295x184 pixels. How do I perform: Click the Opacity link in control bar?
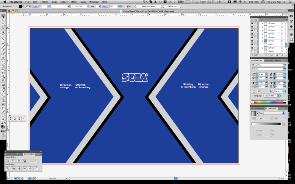tap(105, 6)
